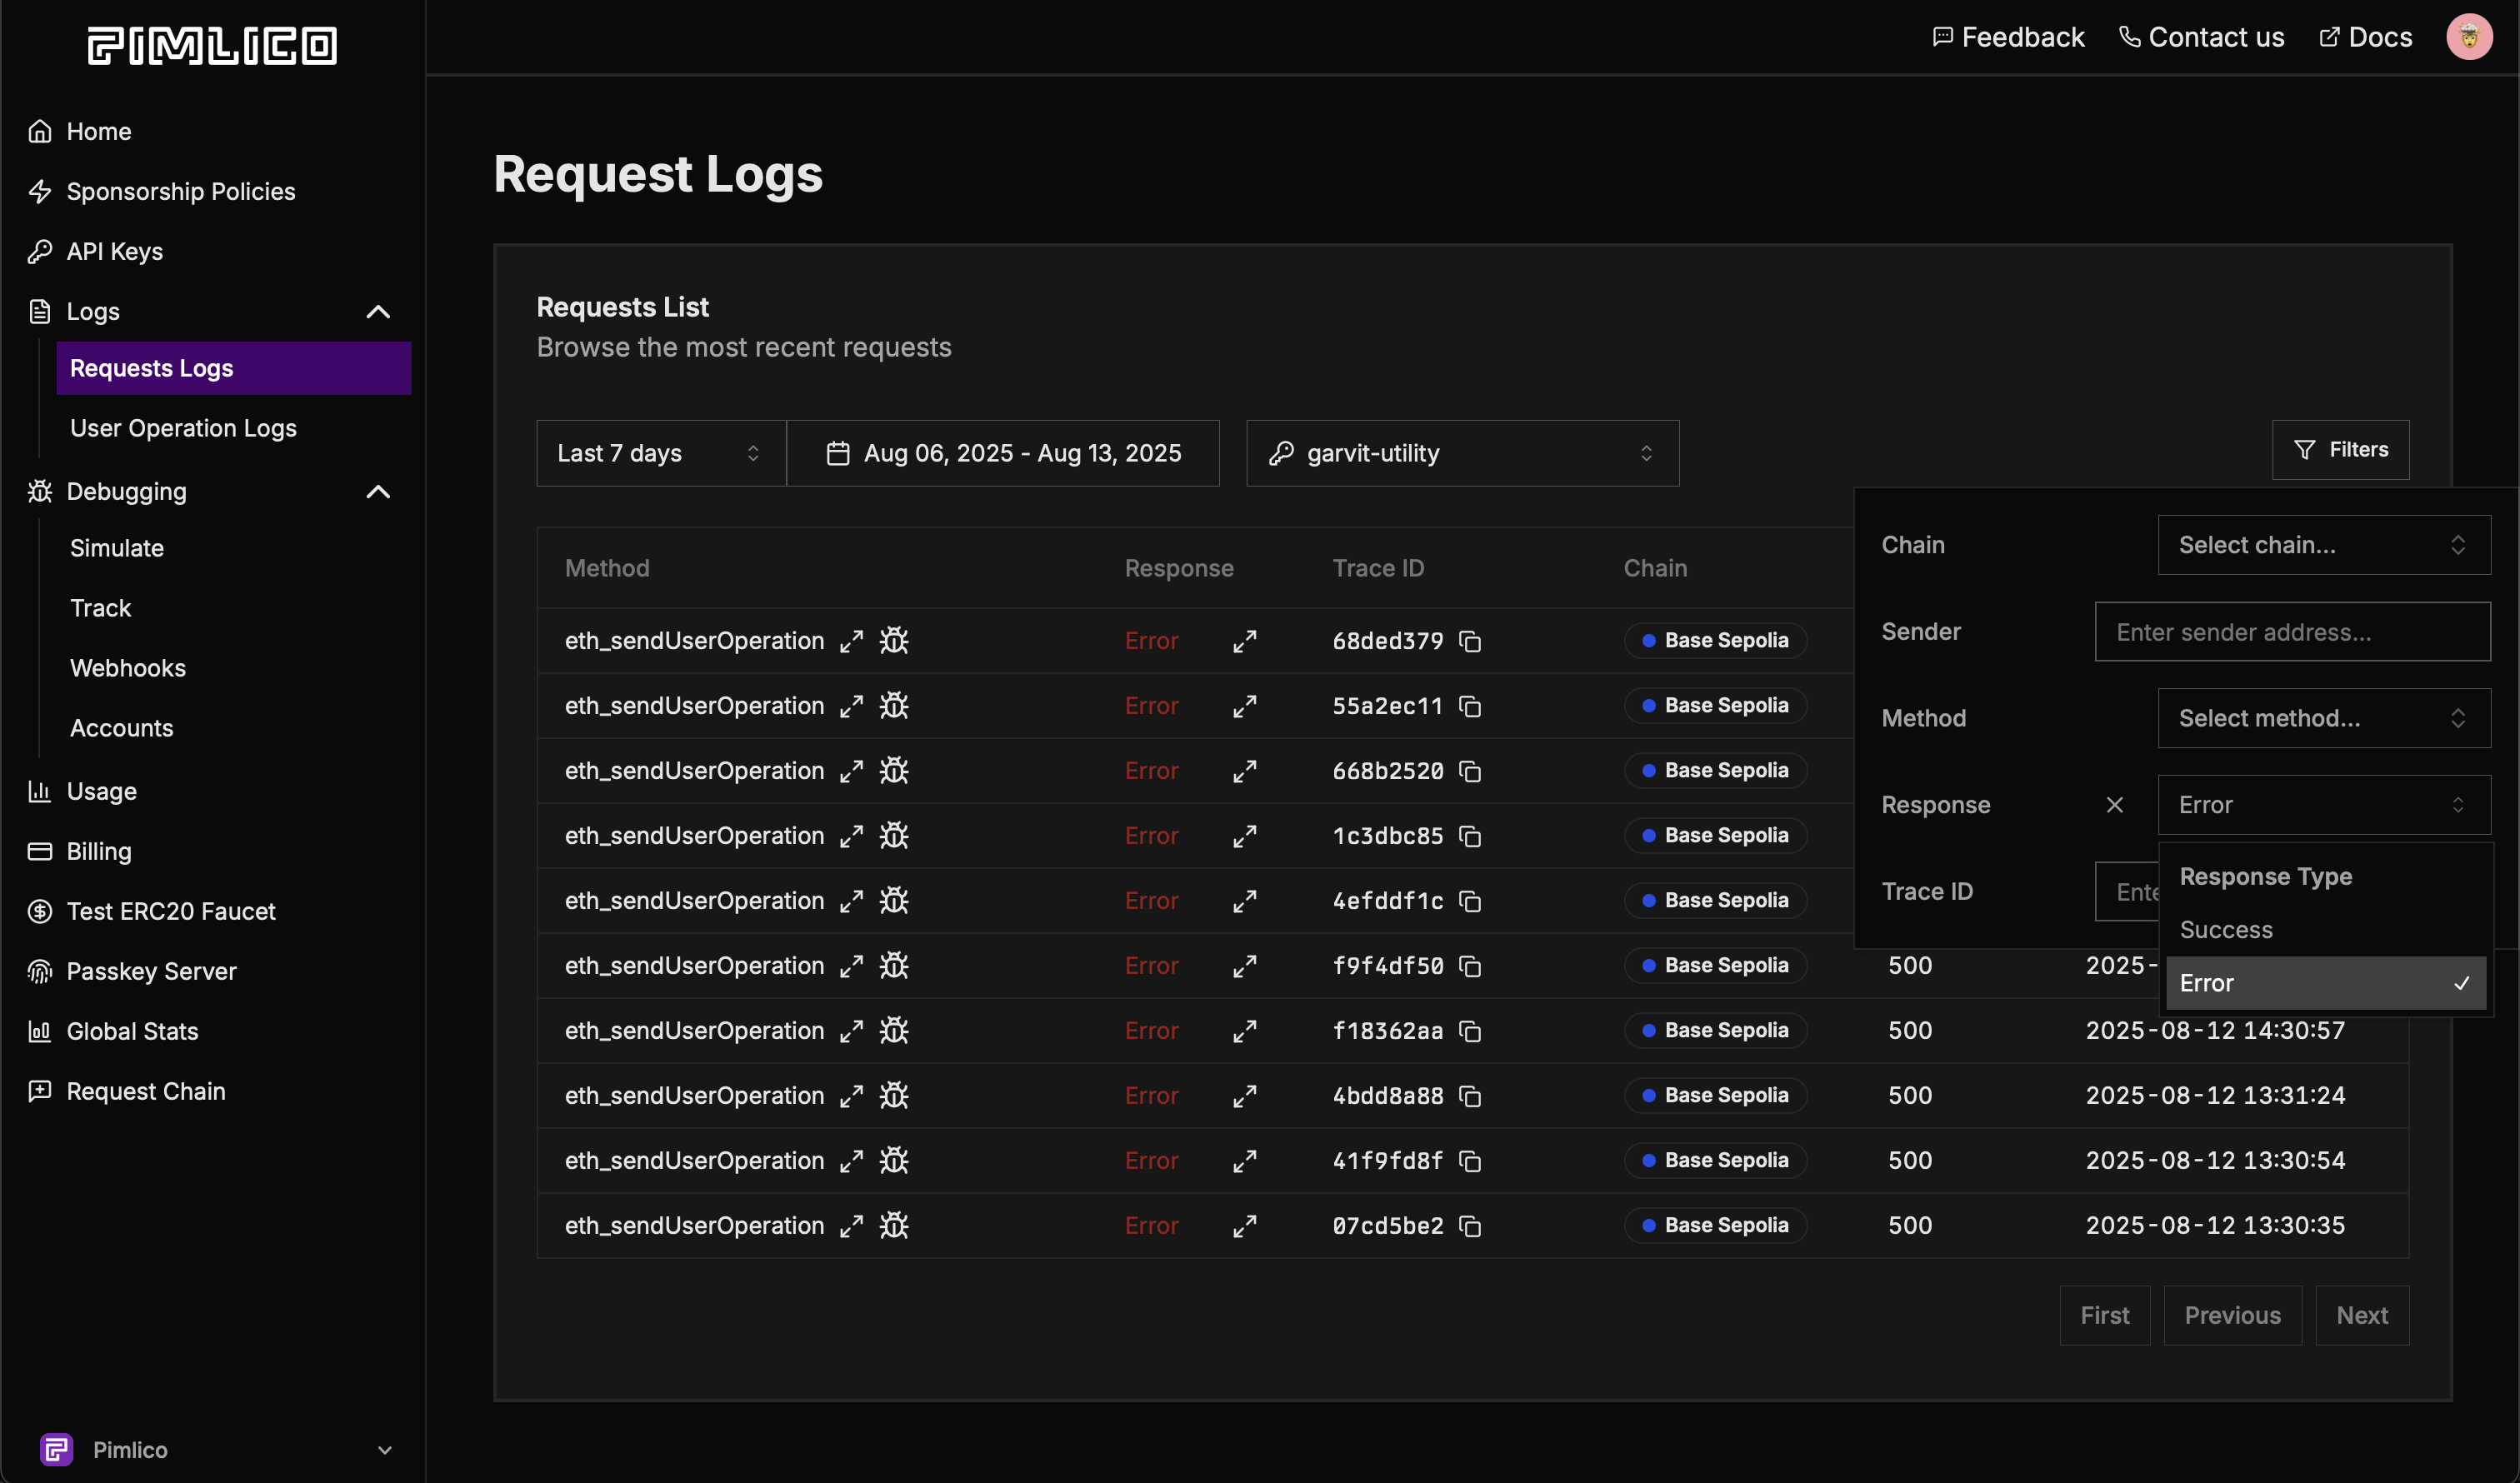Expand error response for trace f18362aa
This screenshot has height=1483, width=2520.
pos(1245,1031)
